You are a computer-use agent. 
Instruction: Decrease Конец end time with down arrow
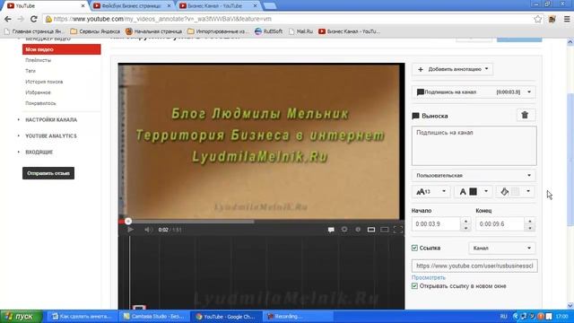[530, 227]
